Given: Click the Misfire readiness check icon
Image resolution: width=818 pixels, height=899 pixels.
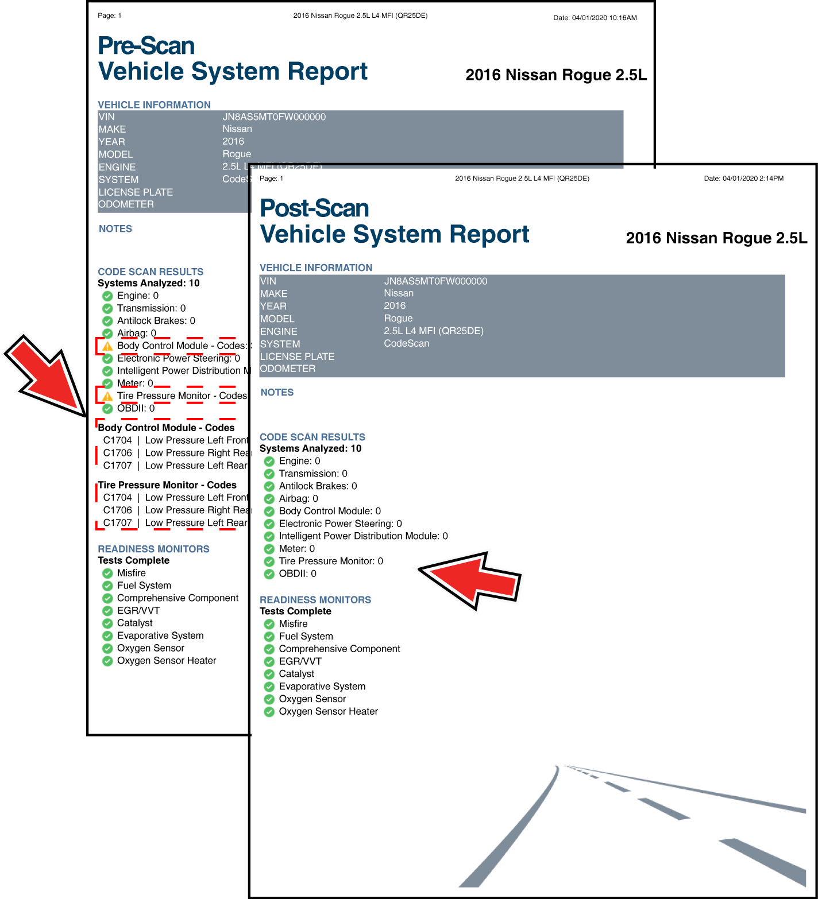Looking at the screenshot, I should pyautogui.click(x=269, y=624).
